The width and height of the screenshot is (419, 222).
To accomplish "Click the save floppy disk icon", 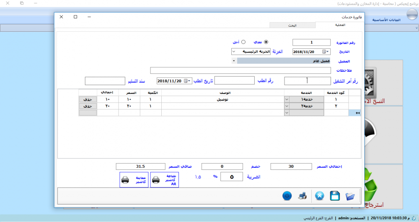I will pos(335,196).
